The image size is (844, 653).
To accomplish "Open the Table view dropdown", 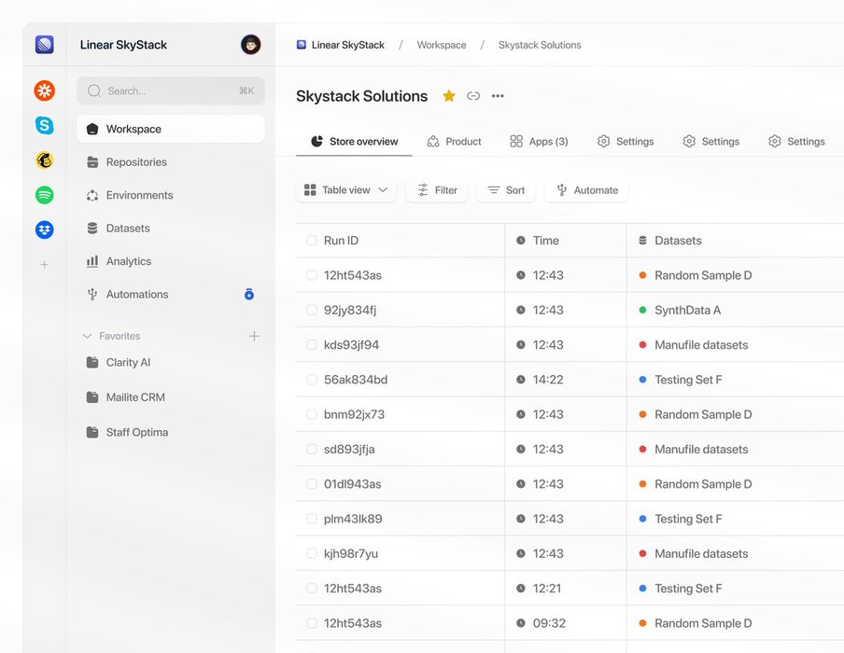I will pos(346,190).
